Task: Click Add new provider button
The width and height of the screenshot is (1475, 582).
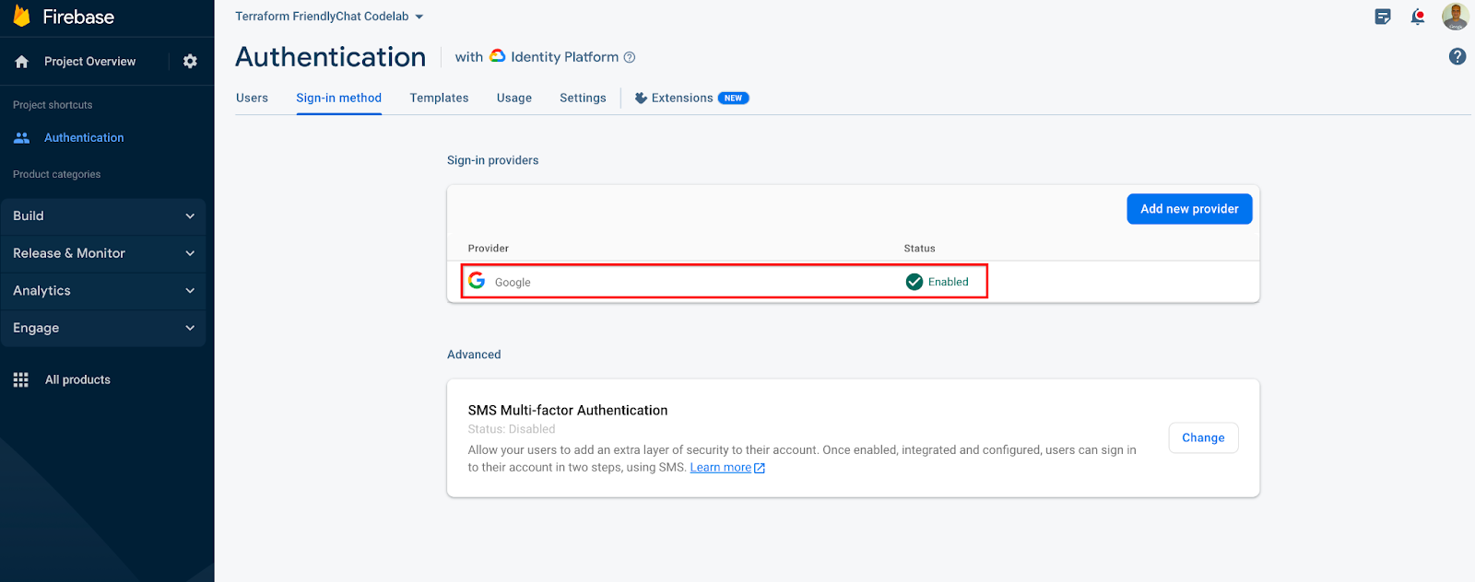Action: point(1189,209)
